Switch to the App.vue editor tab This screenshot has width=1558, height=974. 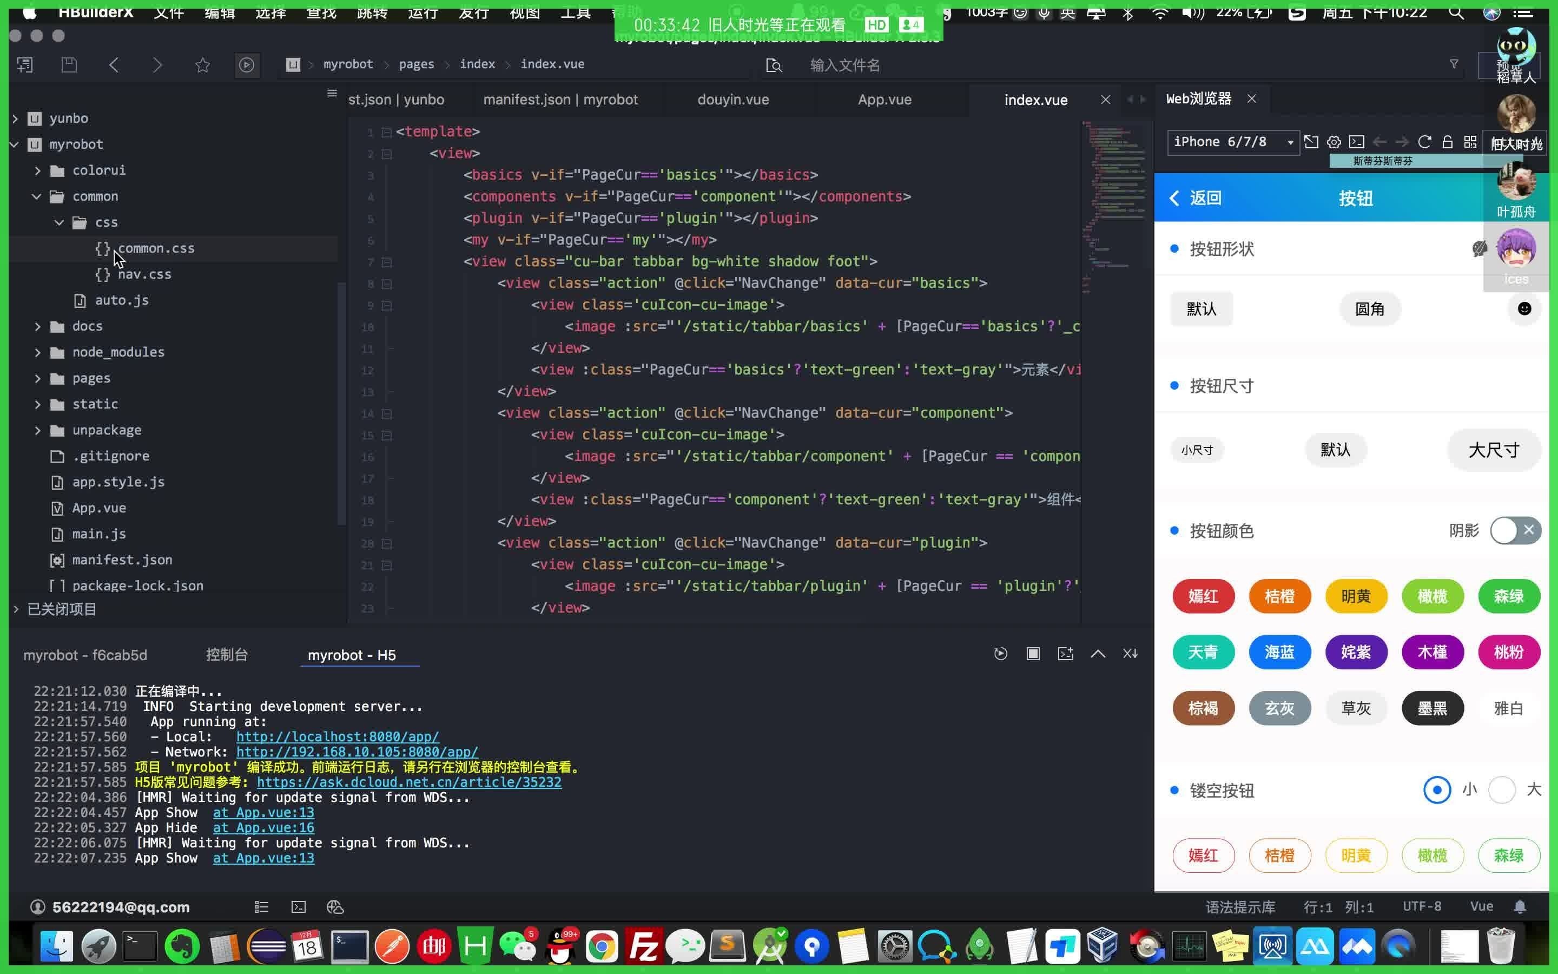[x=884, y=100]
